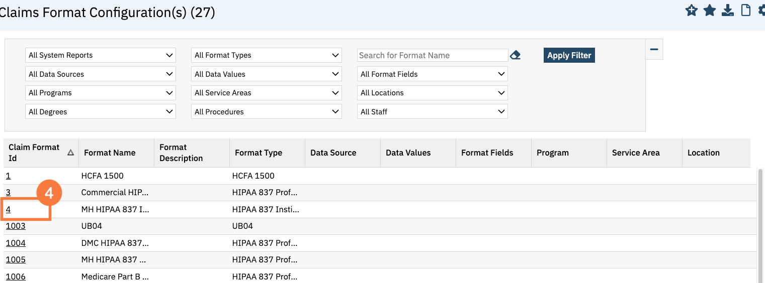765x283 pixels.
Task: Click the eraser clear-search icon
Action: coord(515,55)
